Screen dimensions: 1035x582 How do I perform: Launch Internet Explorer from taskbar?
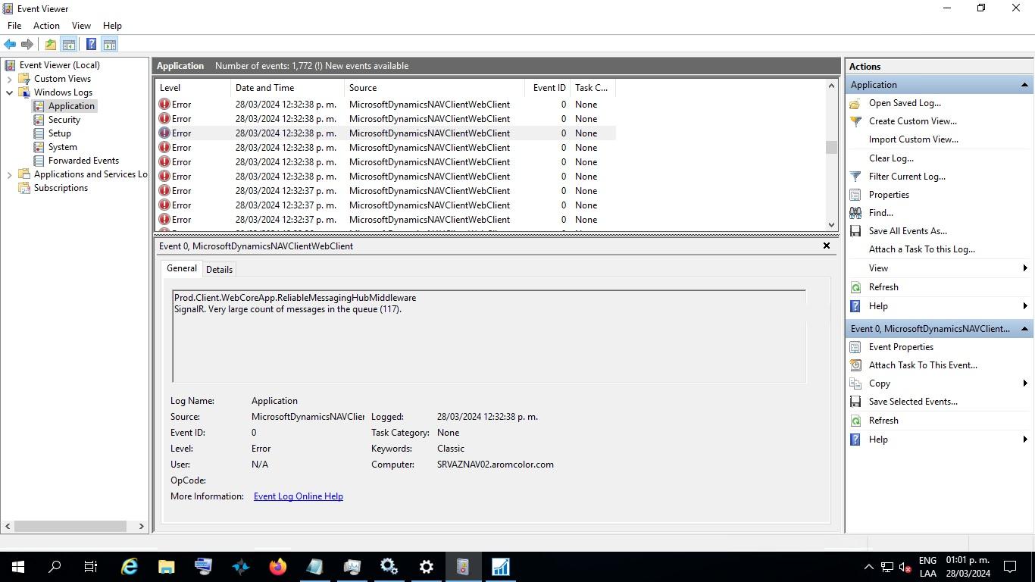click(x=130, y=567)
